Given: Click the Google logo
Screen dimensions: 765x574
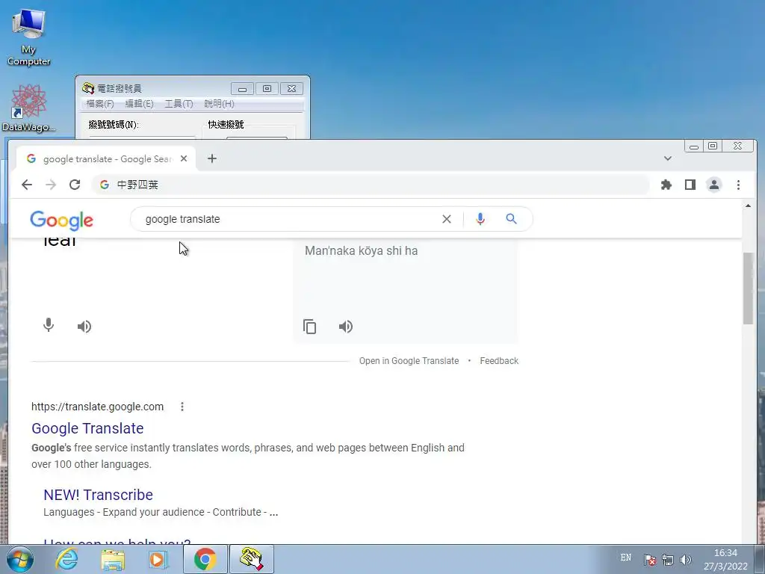Looking at the screenshot, I should (x=61, y=220).
